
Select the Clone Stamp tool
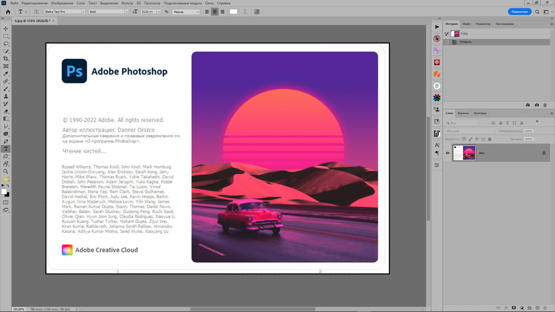(x=6, y=96)
